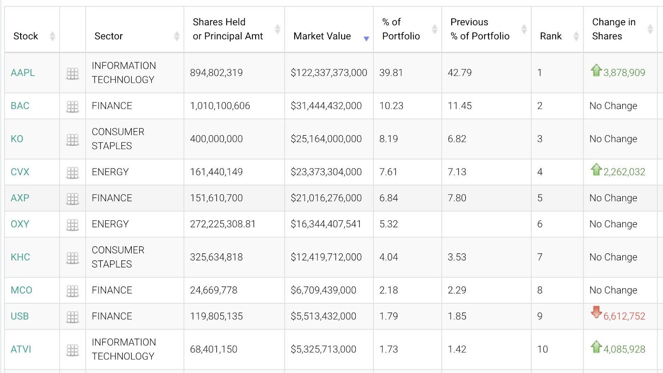Viewport: 663px width, 373px height.
Task: Open the AXP ticker link
Action: tap(20, 198)
